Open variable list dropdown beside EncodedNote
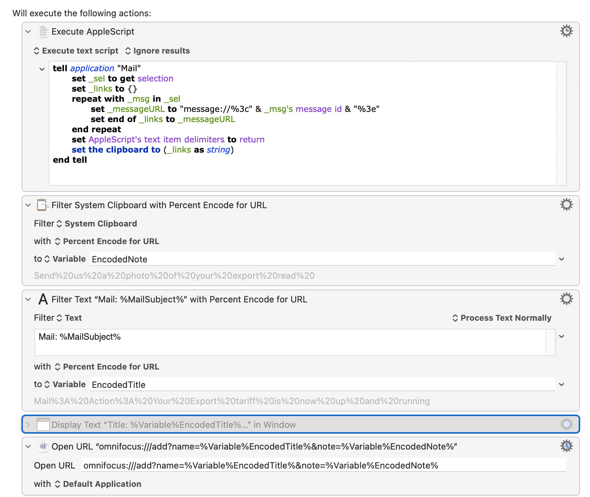The height and width of the screenshot is (497, 590). coord(562,259)
